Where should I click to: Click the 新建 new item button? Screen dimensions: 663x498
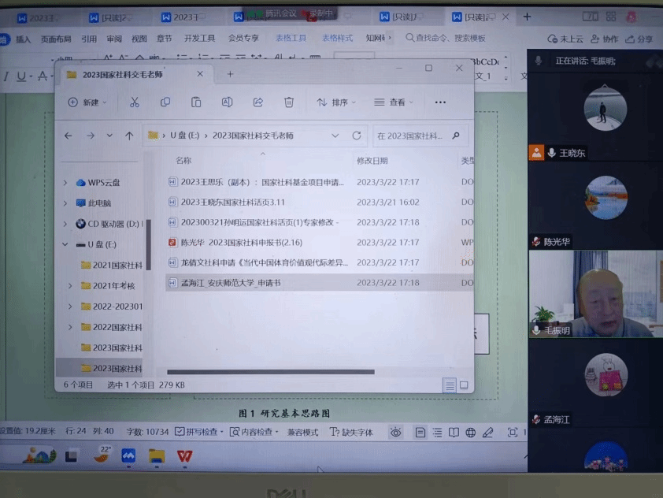[87, 102]
